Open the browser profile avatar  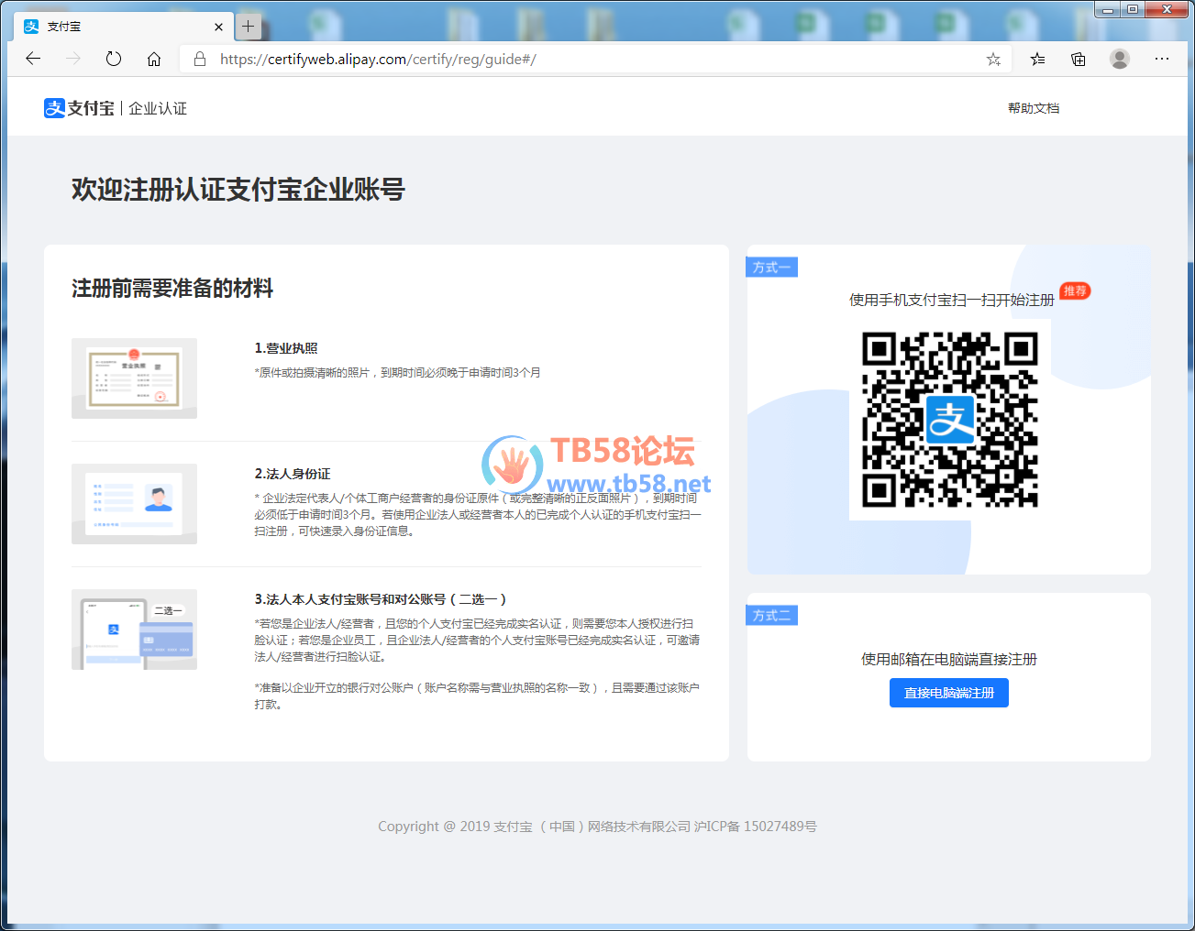tap(1120, 59)
